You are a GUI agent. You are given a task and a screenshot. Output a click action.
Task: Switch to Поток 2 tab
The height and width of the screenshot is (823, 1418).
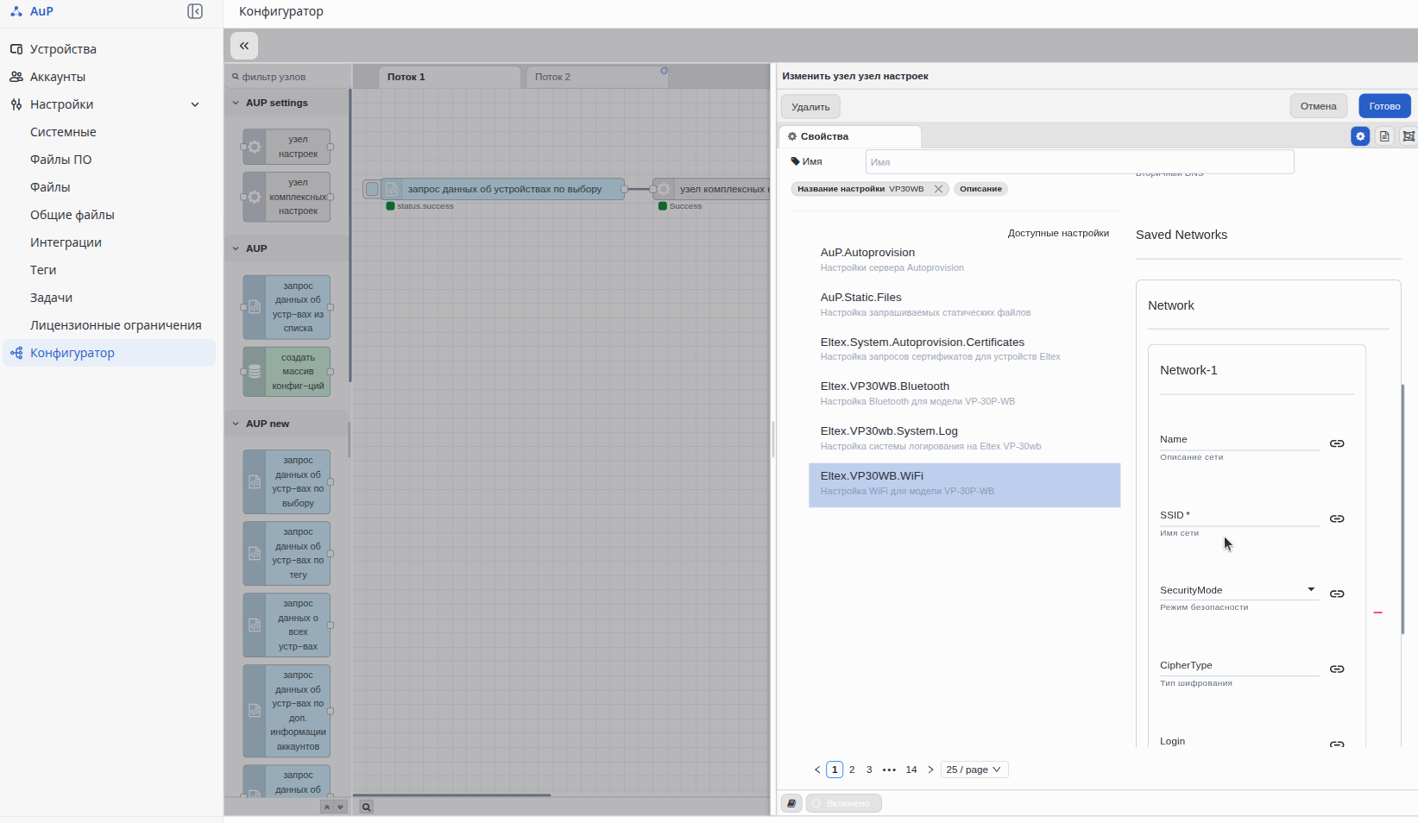point(597,77)
